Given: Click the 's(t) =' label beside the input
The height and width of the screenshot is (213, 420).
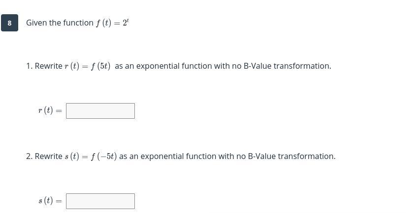Looking at the screenshot, I should pos(50,201).
